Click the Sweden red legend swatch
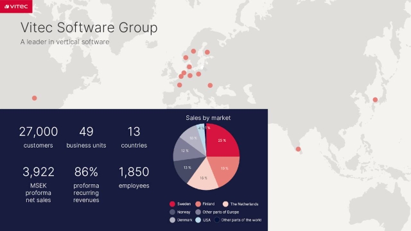 (x=172, y=204)
